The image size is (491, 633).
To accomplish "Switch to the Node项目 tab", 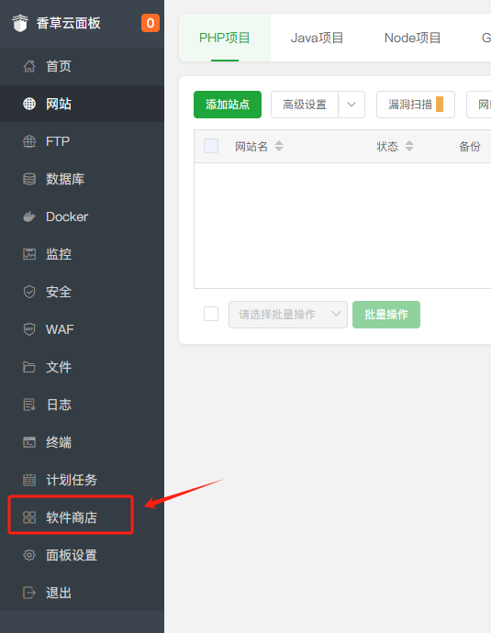I will tap(412, 38).
